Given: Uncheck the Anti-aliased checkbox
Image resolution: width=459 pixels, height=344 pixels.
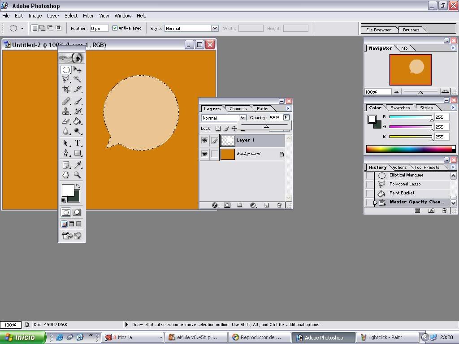Looking at the screenshot, I should tap(115, 28).
